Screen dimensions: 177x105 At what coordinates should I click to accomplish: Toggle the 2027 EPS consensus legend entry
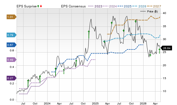154,6
